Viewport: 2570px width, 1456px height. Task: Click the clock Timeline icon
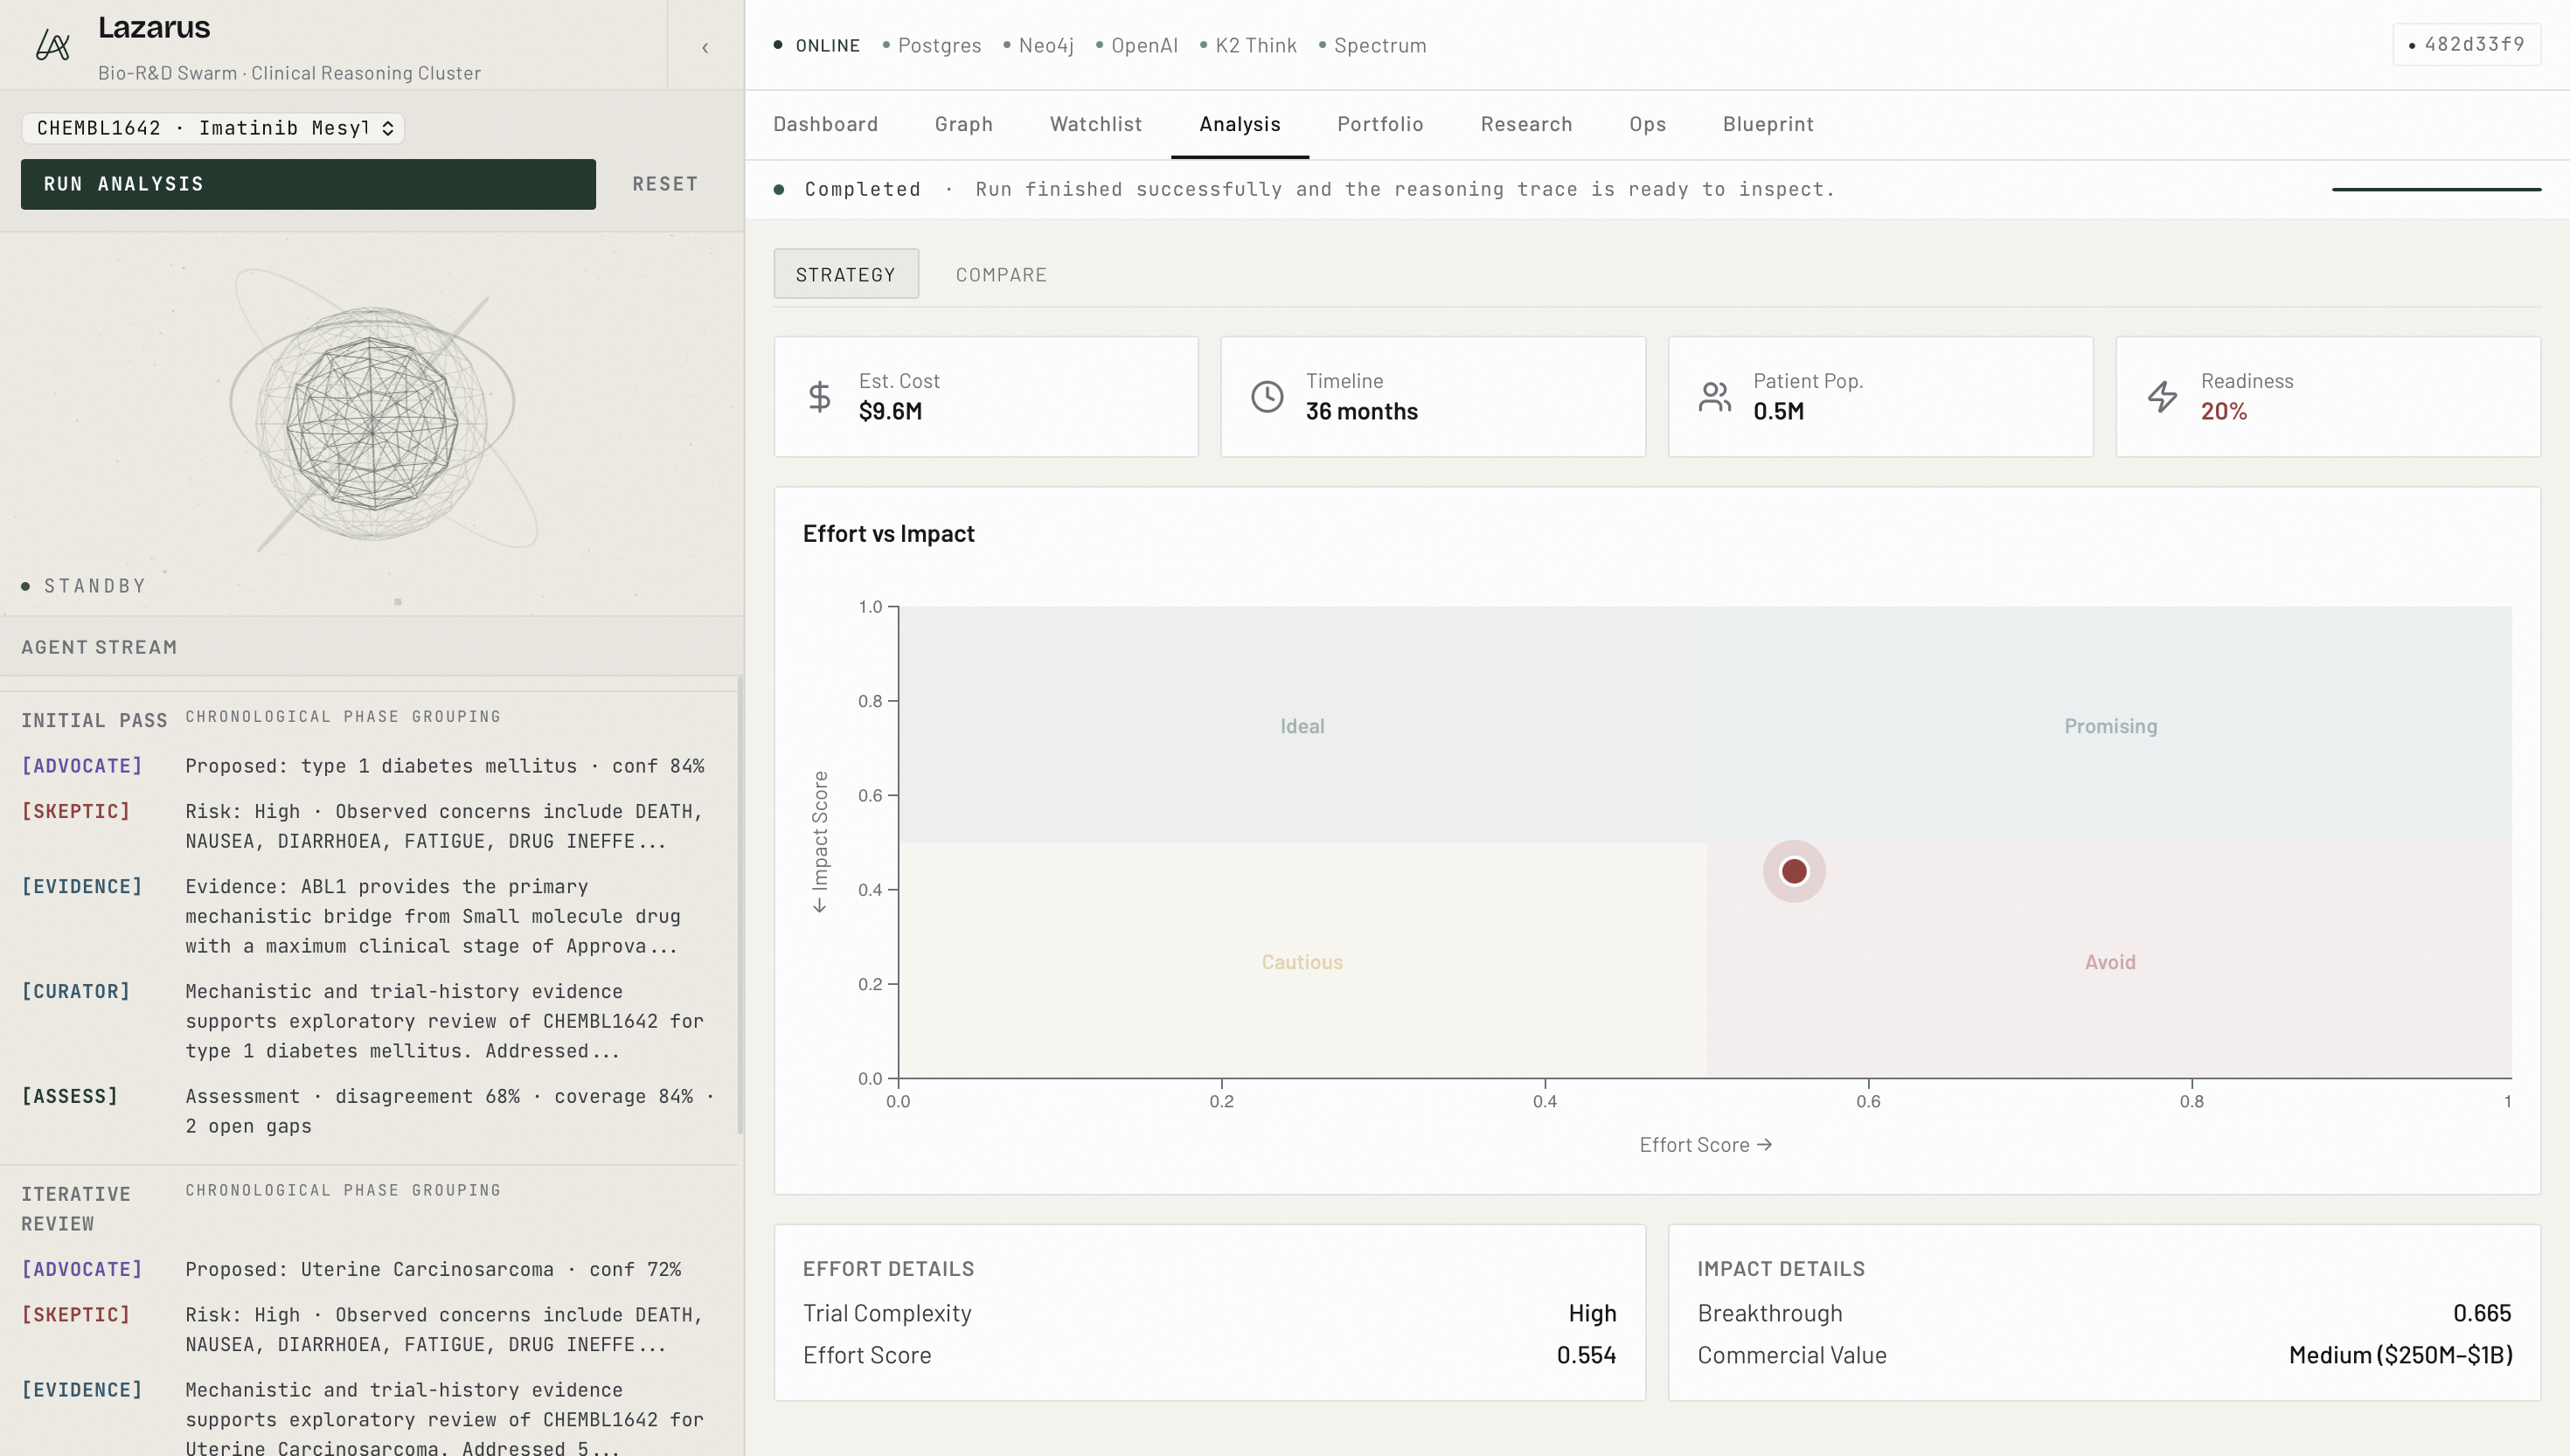[1267, 397]
